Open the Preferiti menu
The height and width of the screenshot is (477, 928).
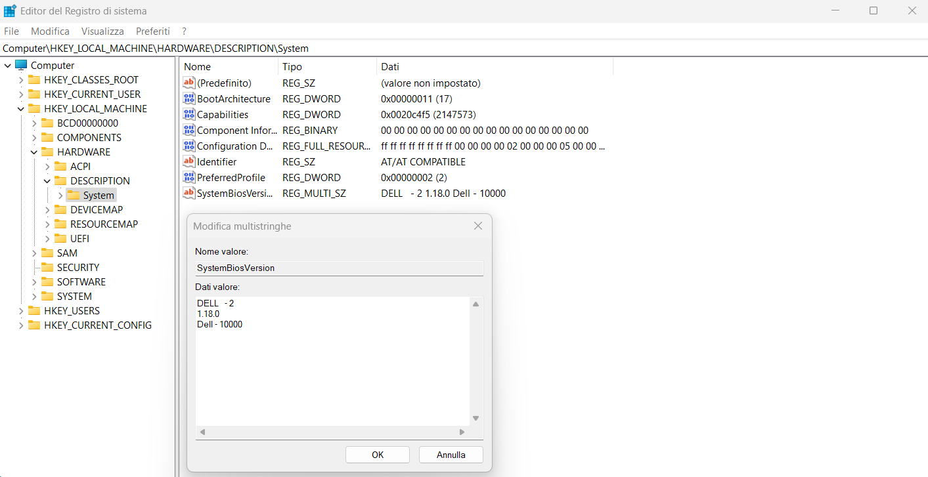(x=152, y=31)
